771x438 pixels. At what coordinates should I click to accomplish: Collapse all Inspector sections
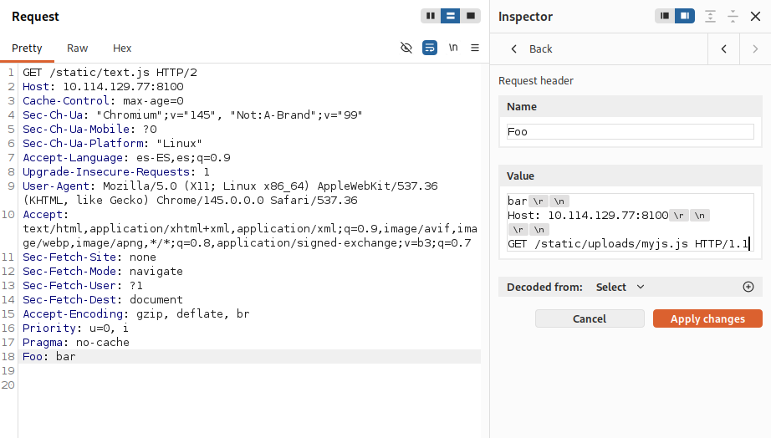tap(733, 16)
